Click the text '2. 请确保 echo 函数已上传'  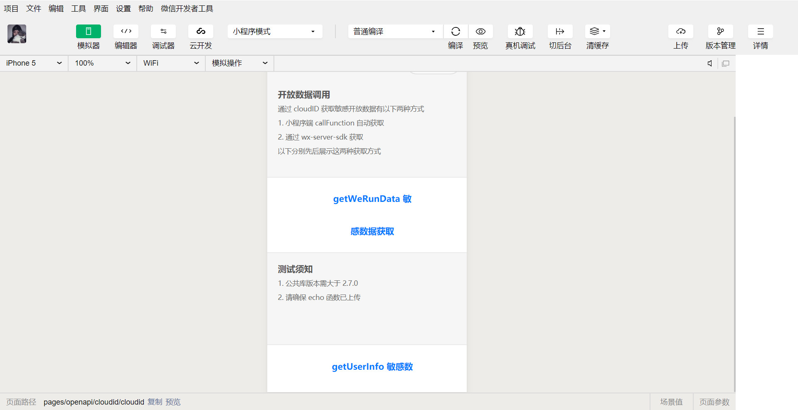pos(319,297)
